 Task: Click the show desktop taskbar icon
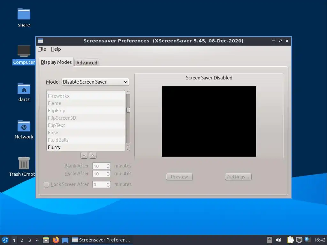[x=65, y=240]
